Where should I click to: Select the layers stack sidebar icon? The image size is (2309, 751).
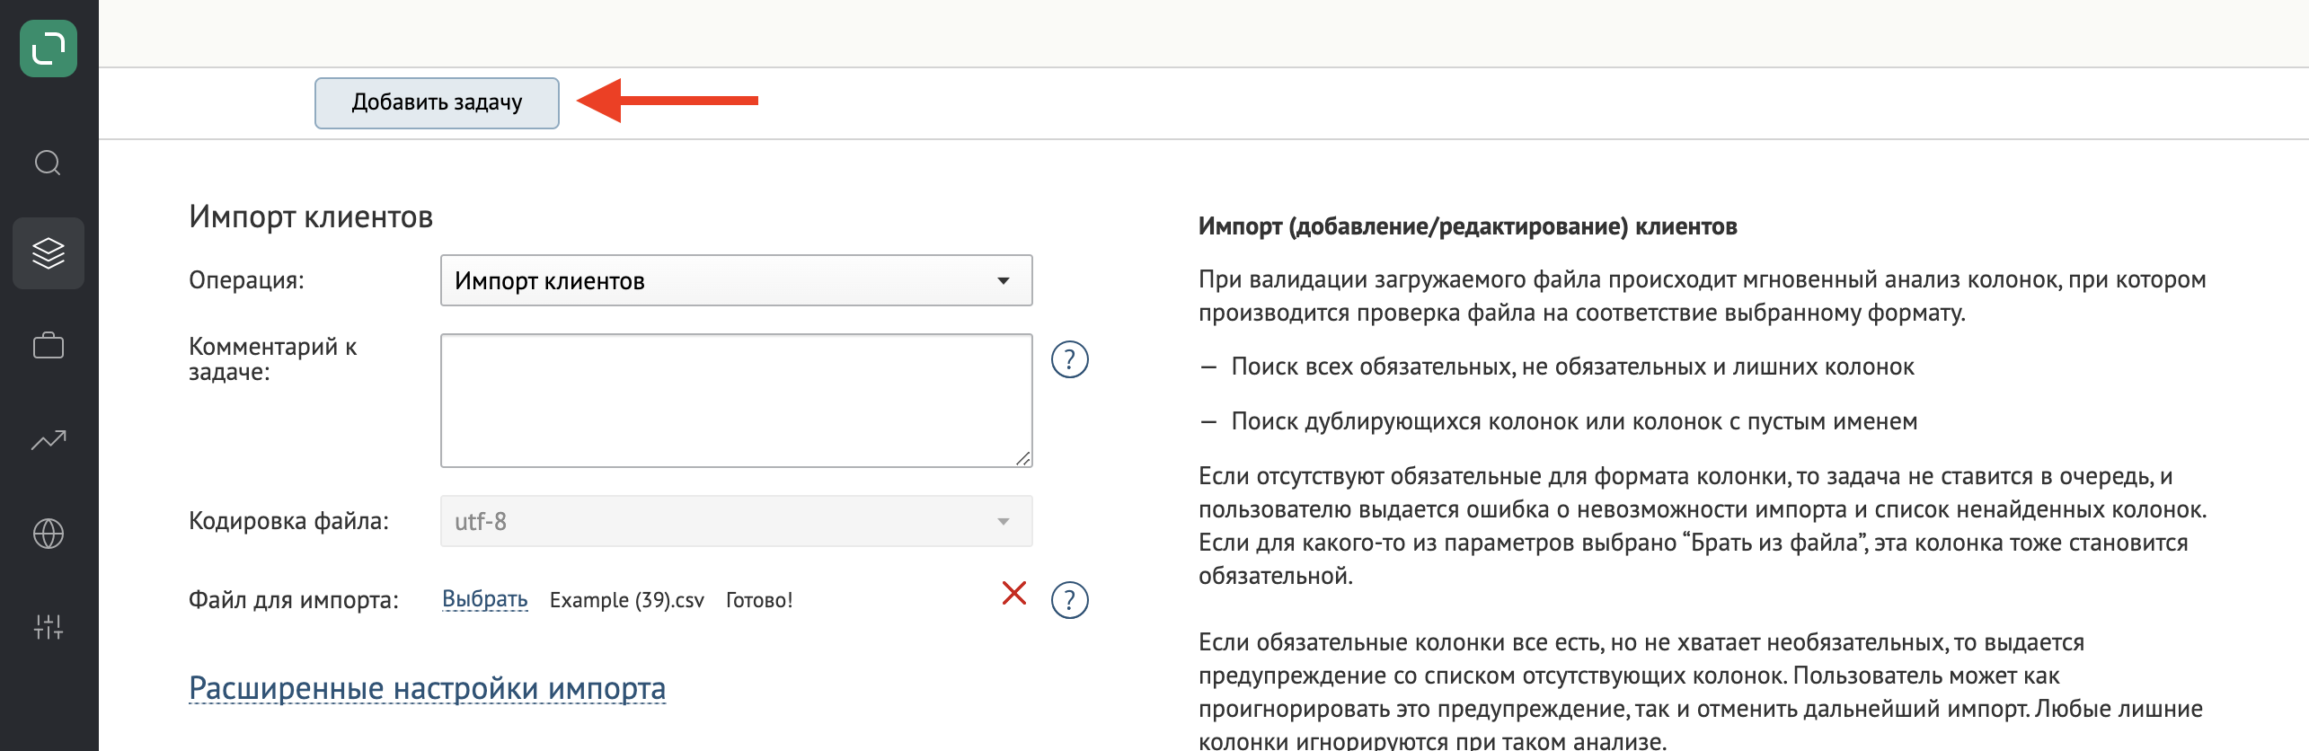coord(49,253)
